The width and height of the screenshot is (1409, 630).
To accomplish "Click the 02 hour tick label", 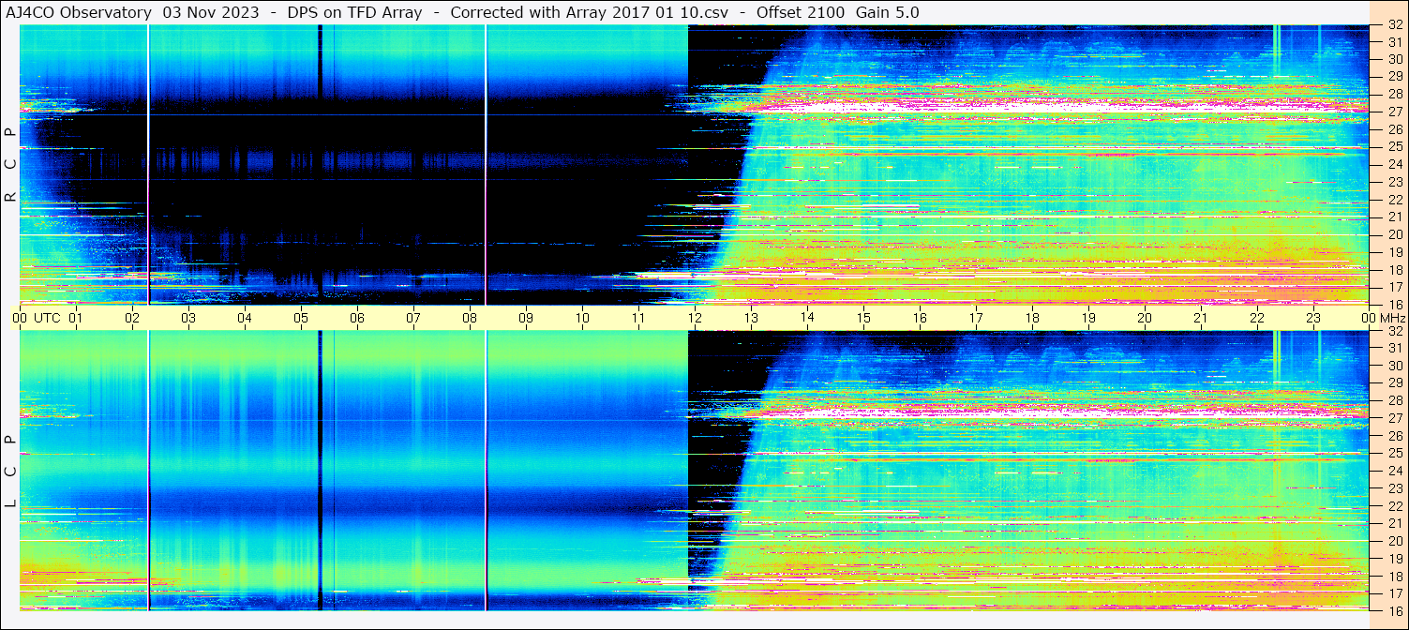I will [132, 318].
